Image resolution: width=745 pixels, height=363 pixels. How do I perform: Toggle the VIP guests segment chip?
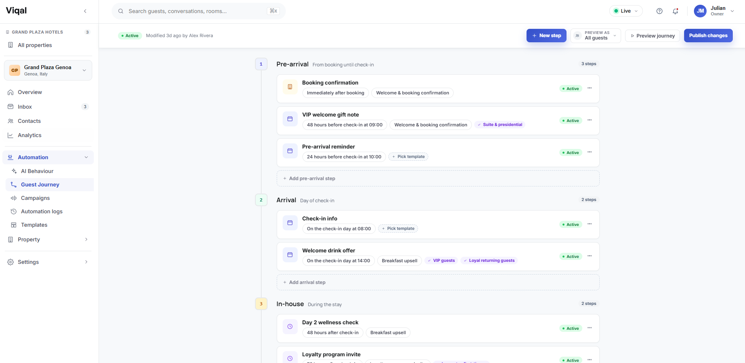pos(441,261)
